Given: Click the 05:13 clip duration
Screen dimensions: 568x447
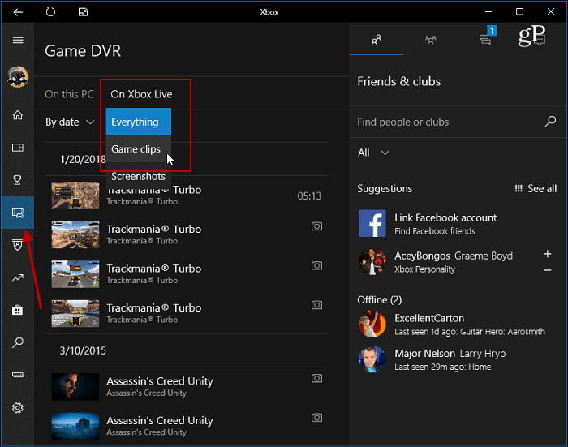Looking at the screenshot, I should (309, 196).
